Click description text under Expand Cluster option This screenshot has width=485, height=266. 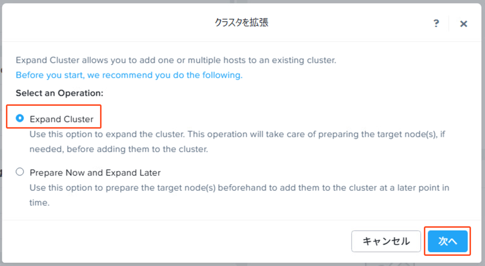(x=237, y=141)
